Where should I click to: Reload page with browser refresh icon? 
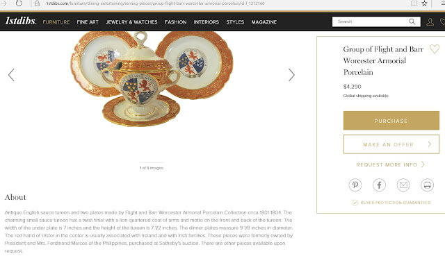click(x=19, y=3)
